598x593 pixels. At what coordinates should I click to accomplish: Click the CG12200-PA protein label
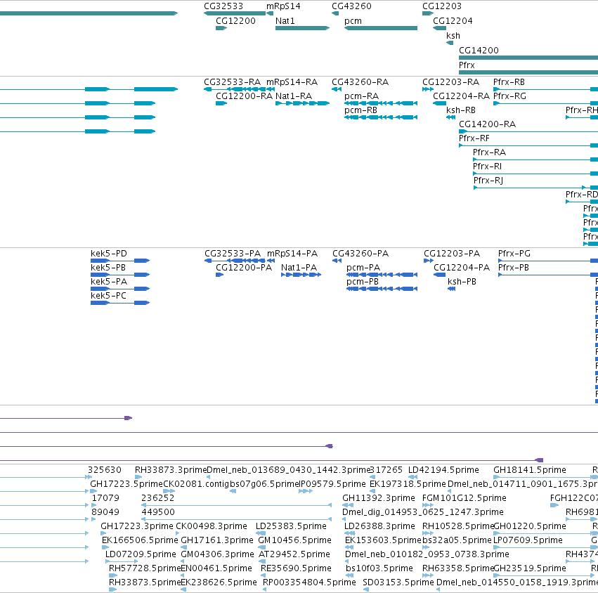click(244, 268)
